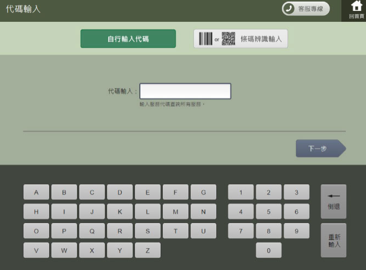Tap letter G key
Image resolution: width=366 pixels, height=270 pixels.
[203, 192]
